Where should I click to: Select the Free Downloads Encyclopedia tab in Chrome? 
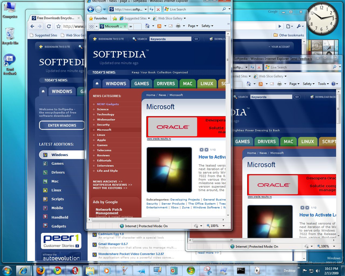[x=56, y=18]
